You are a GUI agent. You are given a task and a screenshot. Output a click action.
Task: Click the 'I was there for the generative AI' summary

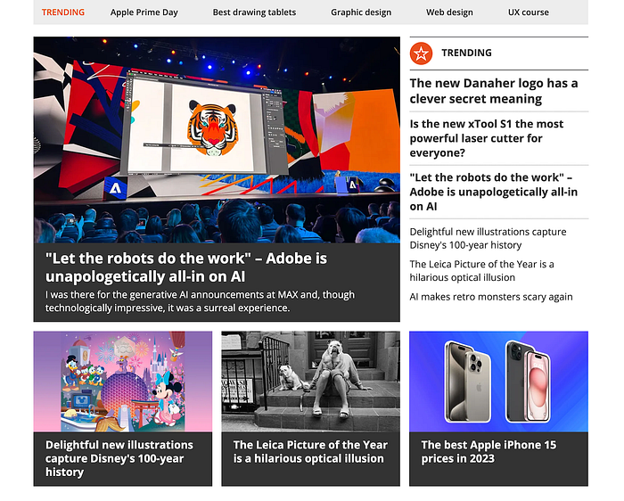click(x=200, y=301)
